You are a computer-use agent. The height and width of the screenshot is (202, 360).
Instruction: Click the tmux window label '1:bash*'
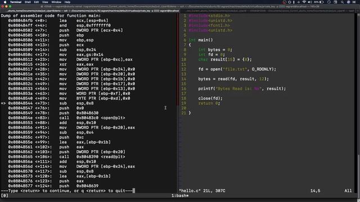pos(180,196)
